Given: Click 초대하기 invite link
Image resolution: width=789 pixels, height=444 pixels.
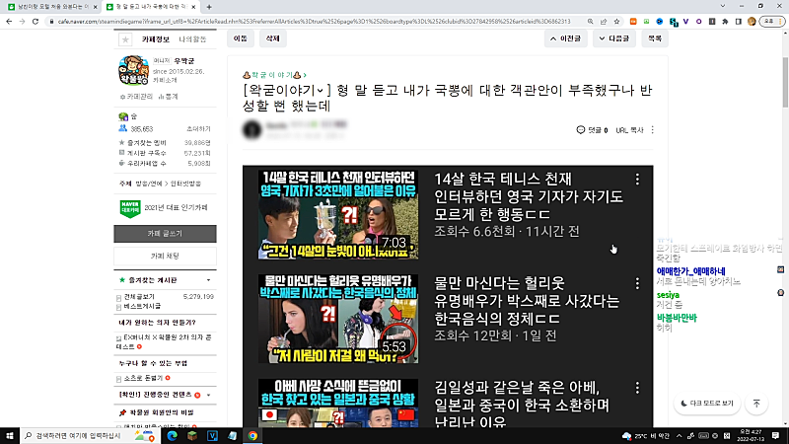Looking at the screenshot, I should 198,129.
